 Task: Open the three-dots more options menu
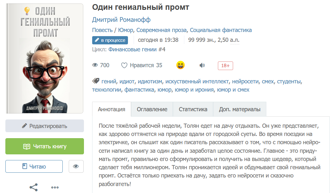(55, 187)
